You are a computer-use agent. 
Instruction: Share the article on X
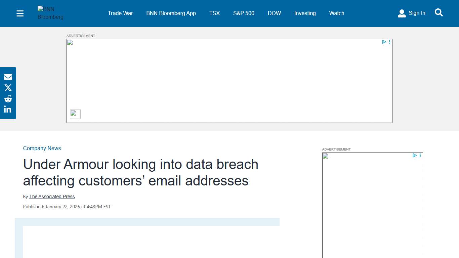(8, 87)
